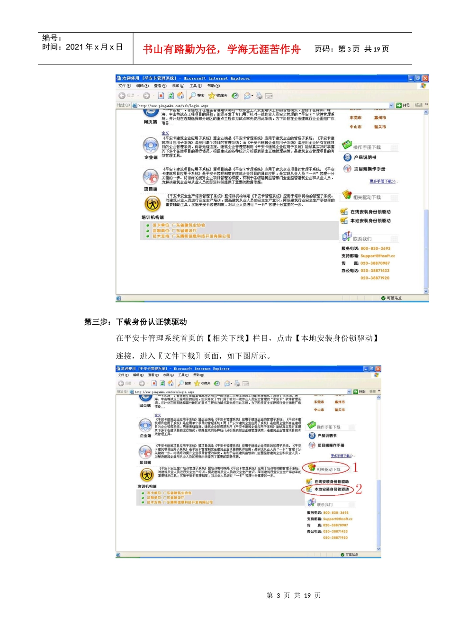The width and height of the screenshot is (450, 637).
Task: Expand address bar dropdown in first browser screenshot
Action: tap(391, 105)
